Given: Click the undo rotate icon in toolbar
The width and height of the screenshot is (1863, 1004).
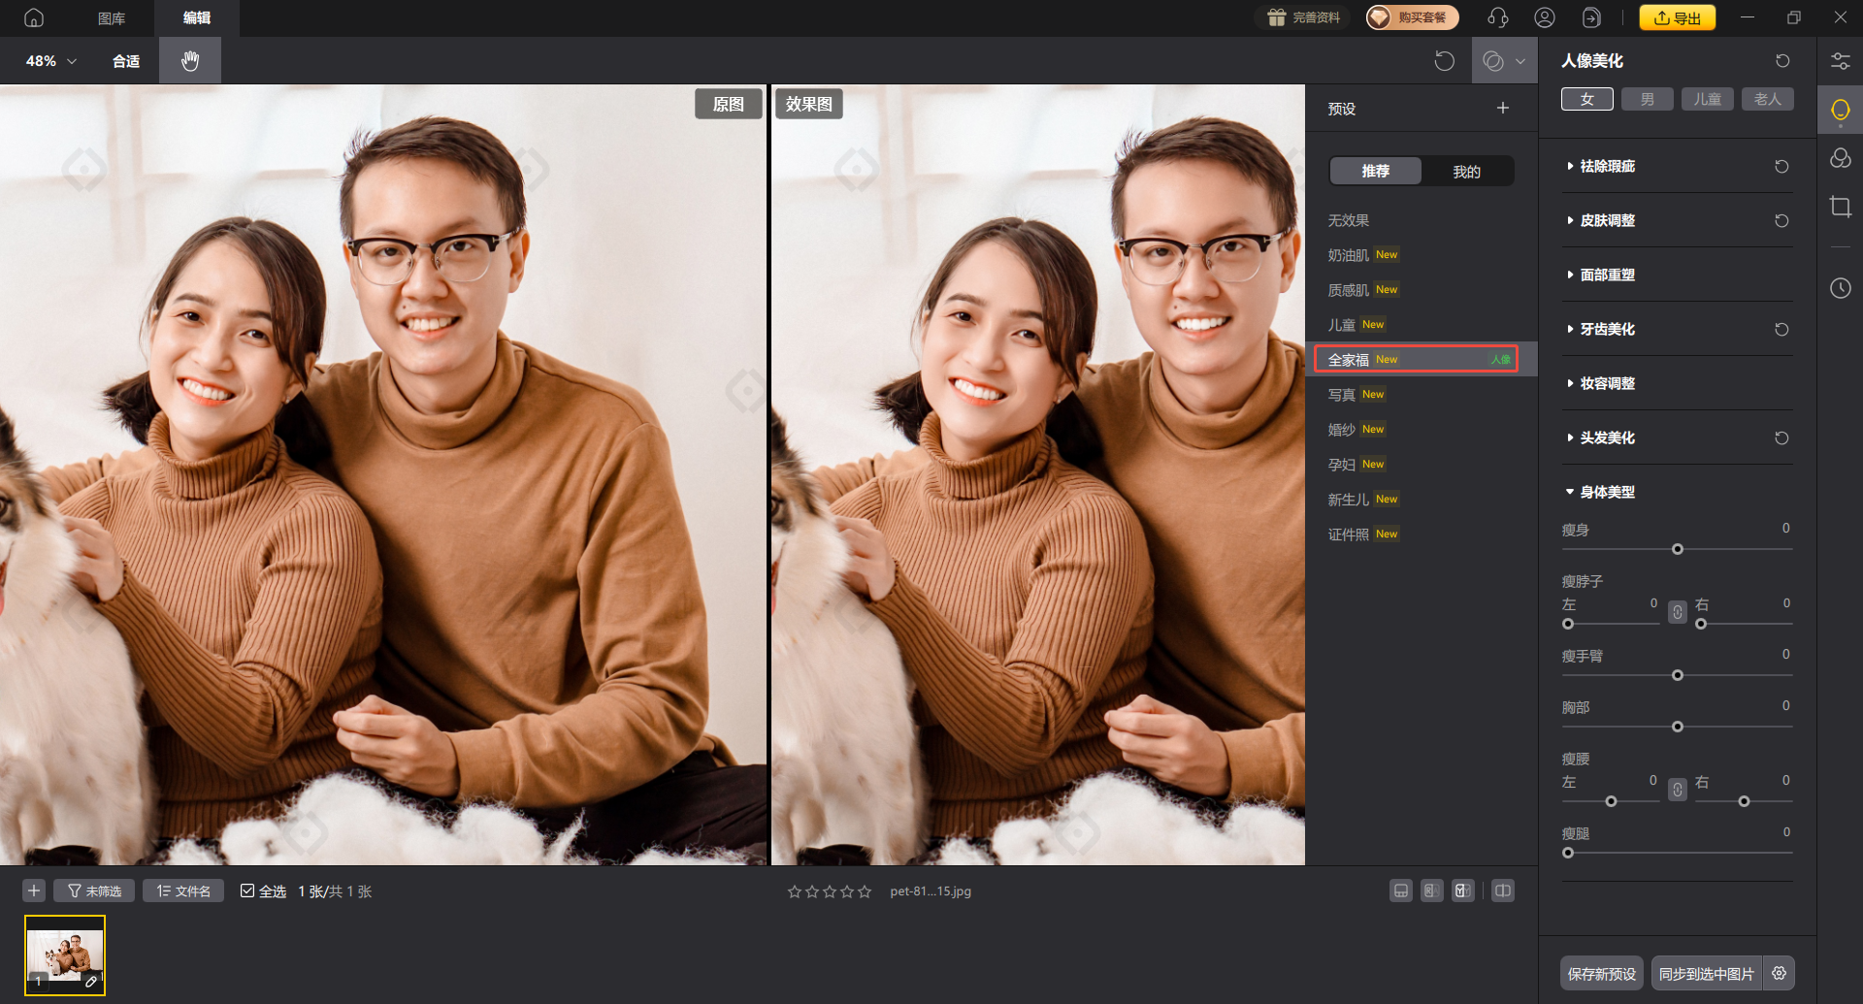Looking at the screenshot, I should pos(1444,61).
